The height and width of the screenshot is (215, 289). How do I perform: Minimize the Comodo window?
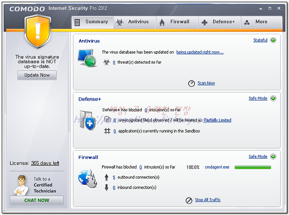tap(261, 8)
